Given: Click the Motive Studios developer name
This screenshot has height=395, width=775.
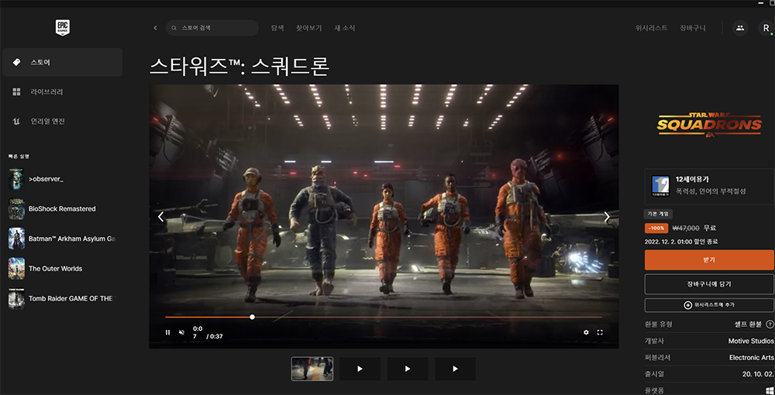Looking at the screenshot, I should (x=751, y=342).
